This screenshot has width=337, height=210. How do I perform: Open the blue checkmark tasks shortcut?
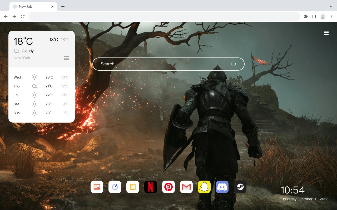pos(115,187)
